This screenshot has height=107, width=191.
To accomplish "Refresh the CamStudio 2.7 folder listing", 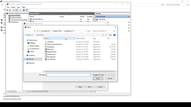I will point(89,31).
